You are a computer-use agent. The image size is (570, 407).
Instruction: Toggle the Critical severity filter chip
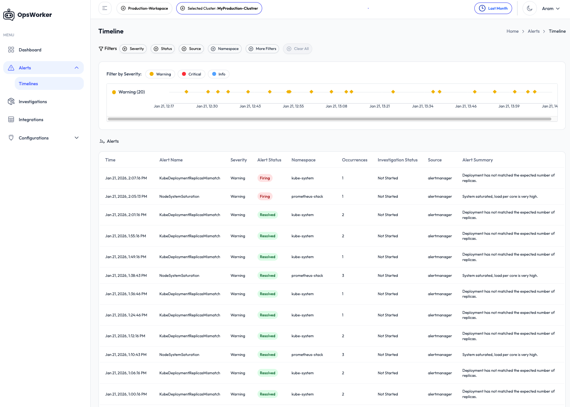(191, 74)
